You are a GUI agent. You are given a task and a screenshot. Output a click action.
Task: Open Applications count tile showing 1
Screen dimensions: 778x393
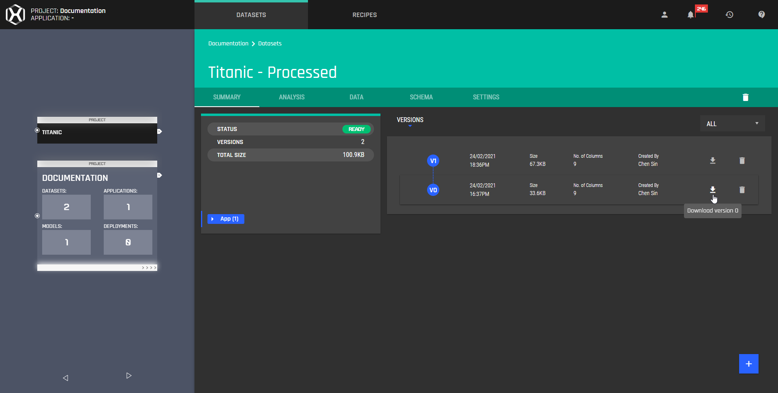(128, 207)
